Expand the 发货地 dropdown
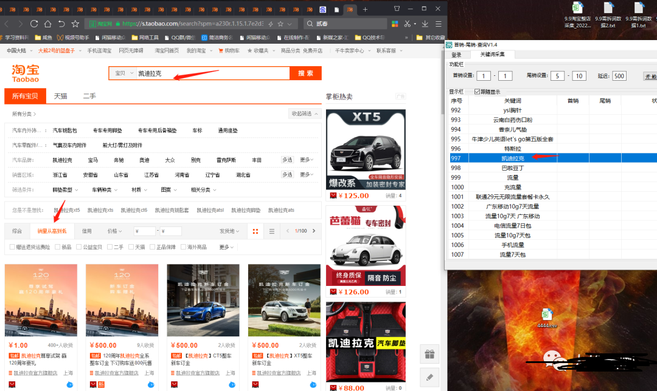Viewport: 657px width, 391px height. tap(229, 231)
